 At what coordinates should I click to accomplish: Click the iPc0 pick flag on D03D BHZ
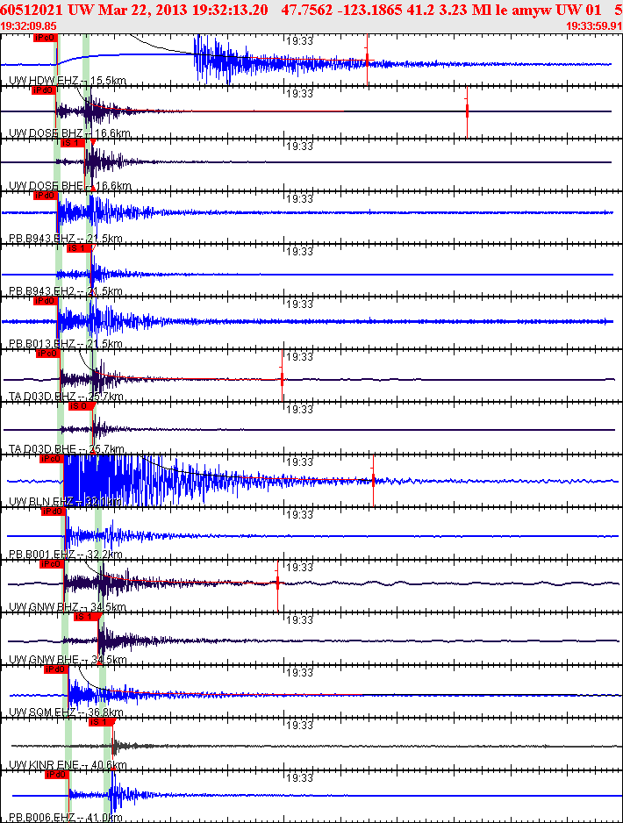[x=47, y=354]
